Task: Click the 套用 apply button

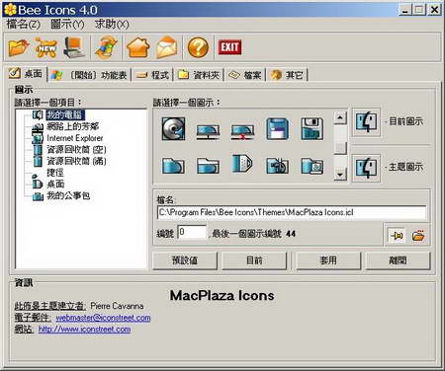Action: click(x=328, y=260)
